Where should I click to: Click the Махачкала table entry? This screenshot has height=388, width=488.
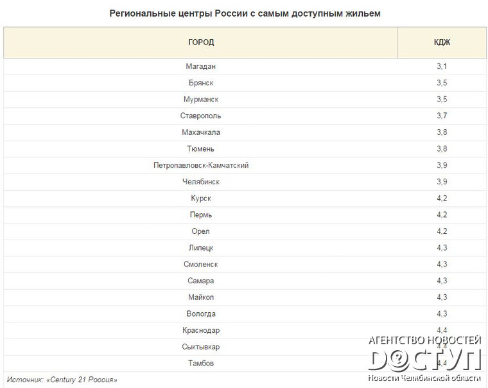pyautogui.click(x=201, y=132)
